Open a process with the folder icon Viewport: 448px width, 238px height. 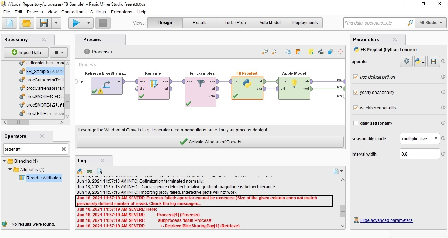point(27,23)
